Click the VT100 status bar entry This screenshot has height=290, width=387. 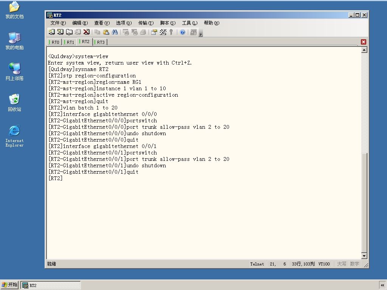coord(324,264)
